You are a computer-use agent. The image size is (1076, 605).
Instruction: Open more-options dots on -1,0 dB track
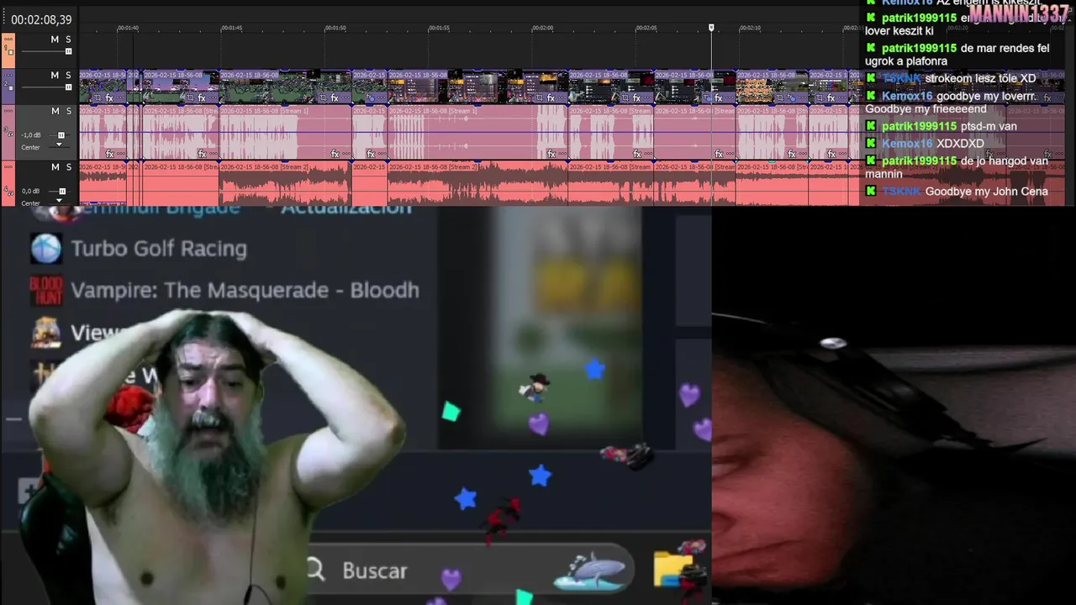[x=9, y=111]
